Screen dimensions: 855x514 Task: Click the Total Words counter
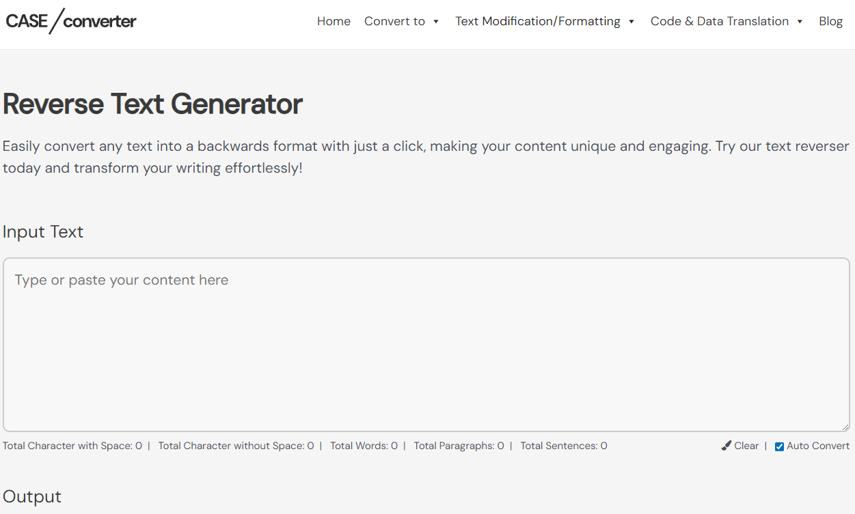364,446
